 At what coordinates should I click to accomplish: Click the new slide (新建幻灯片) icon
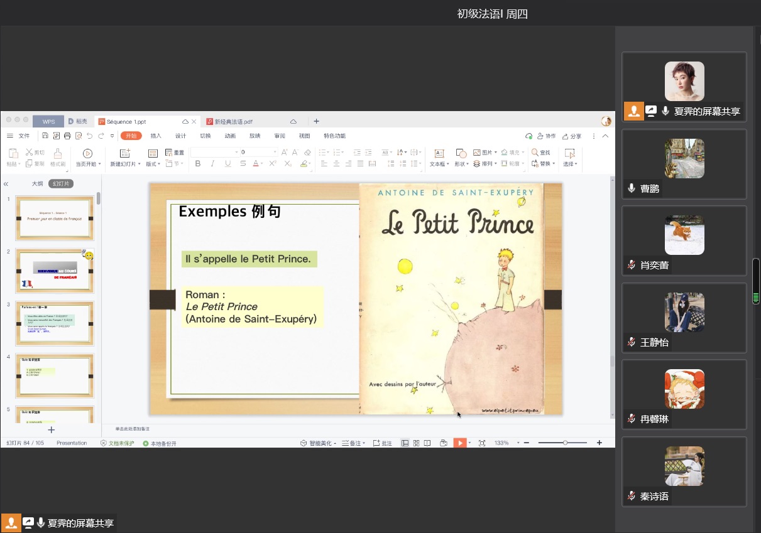125,153
